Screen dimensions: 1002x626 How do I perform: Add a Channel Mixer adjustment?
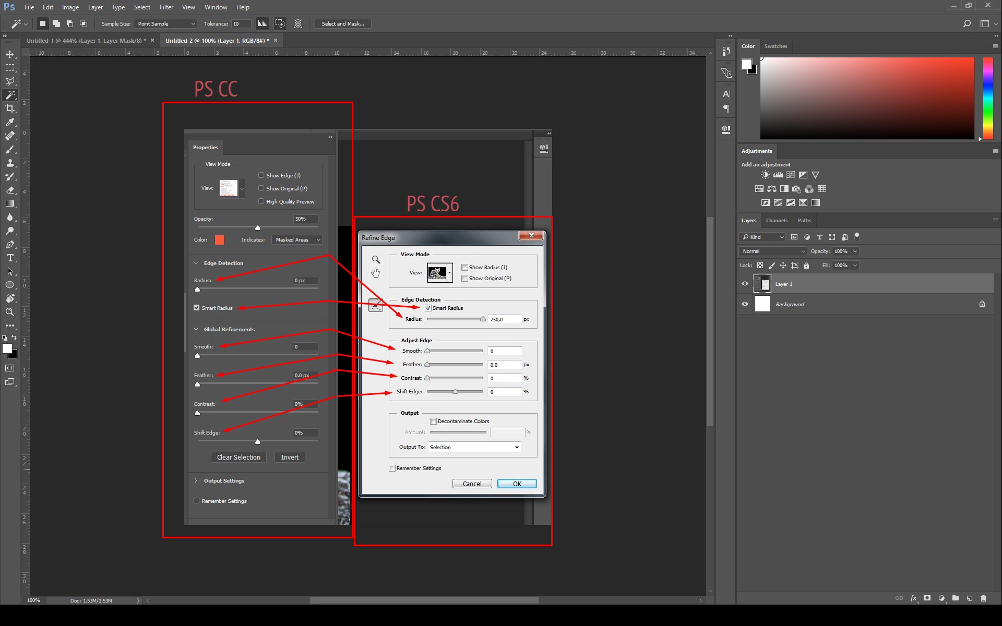[809, 189]
